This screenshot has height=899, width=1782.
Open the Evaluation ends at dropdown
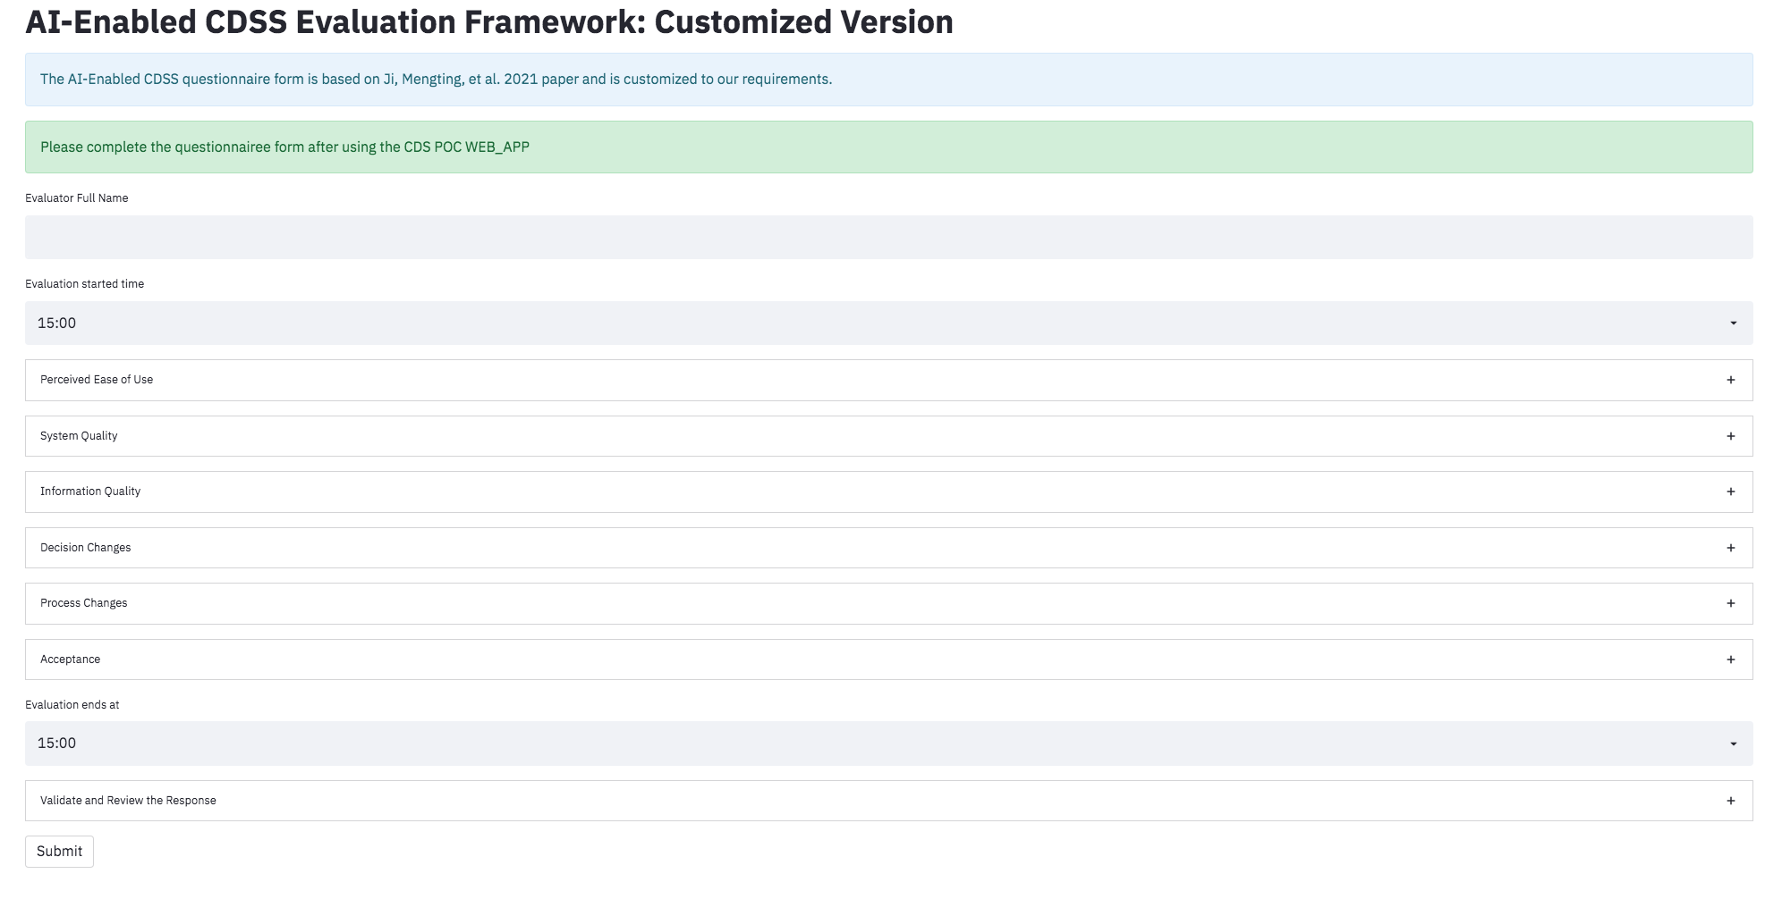(x=889, y=743)
